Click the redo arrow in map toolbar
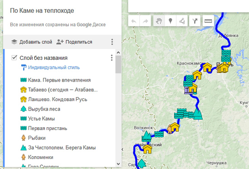Viewport: 249px width, 169px height. [x=145, y=21]
